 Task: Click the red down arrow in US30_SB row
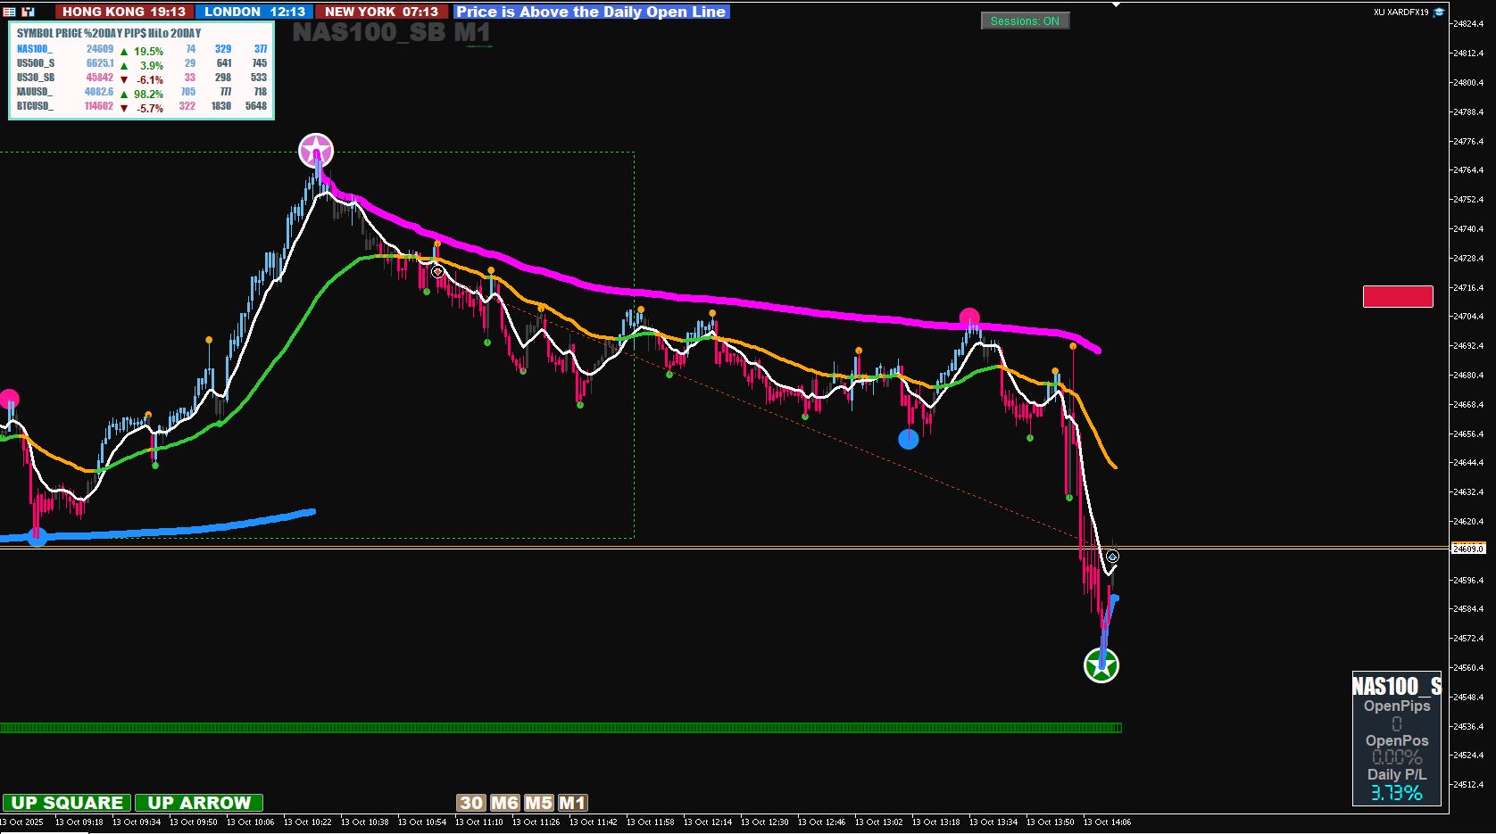click(124, 79)
